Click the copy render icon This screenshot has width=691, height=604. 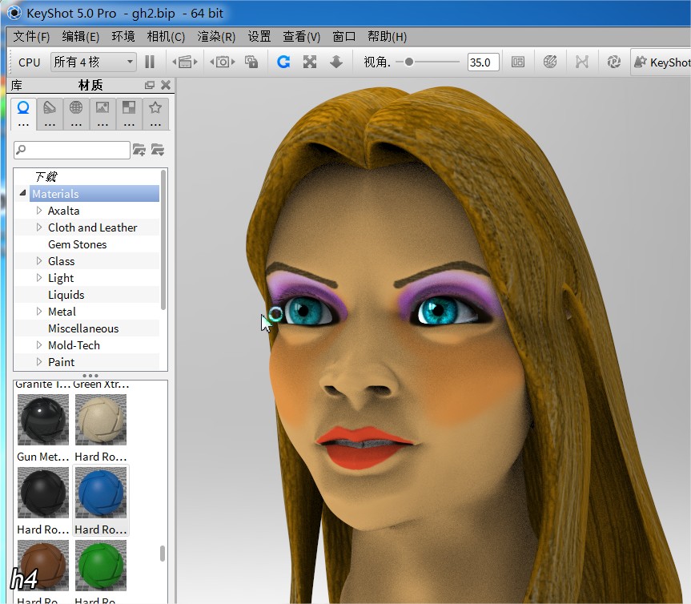pos(251,62)
